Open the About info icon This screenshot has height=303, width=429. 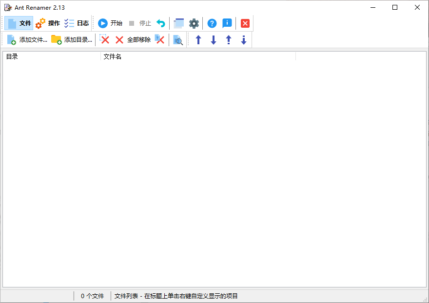point(227,23)
